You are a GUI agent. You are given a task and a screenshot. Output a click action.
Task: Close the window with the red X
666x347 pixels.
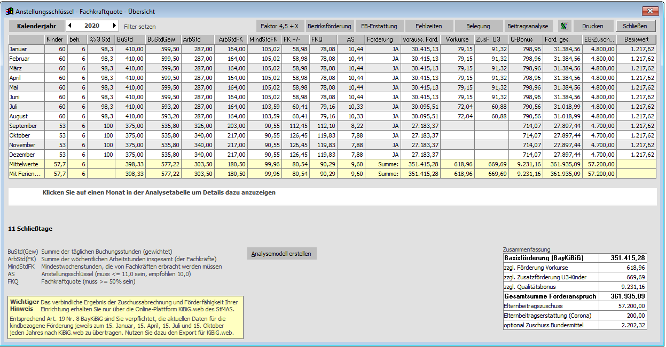(649, 11)
